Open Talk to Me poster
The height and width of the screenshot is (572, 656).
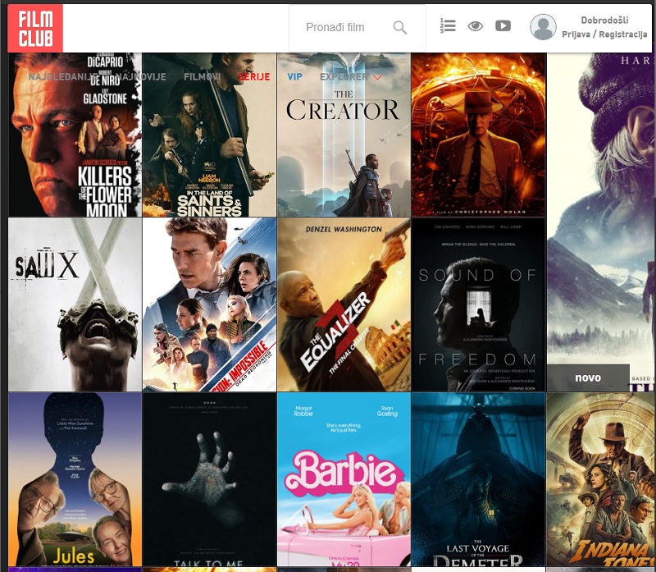(209, 479)
